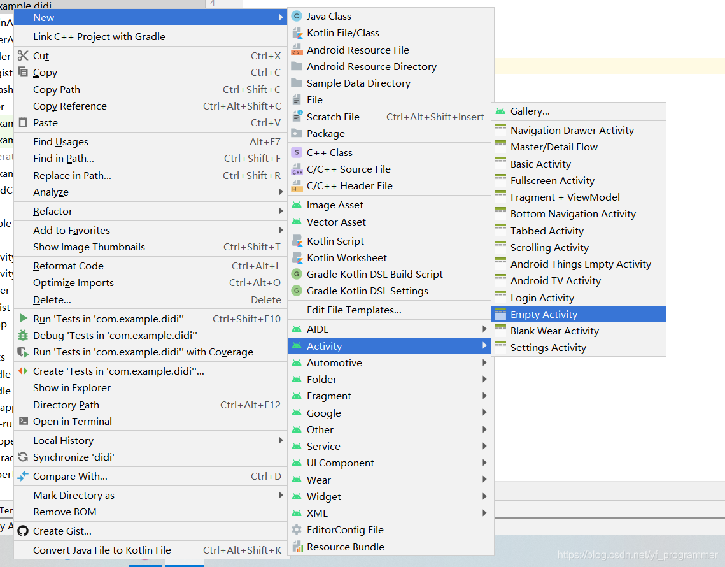The width and height of the screenshot is (725, 567).
Task: Select Basic Activity template
Action: pyautogui.click(x=579, y=164)
